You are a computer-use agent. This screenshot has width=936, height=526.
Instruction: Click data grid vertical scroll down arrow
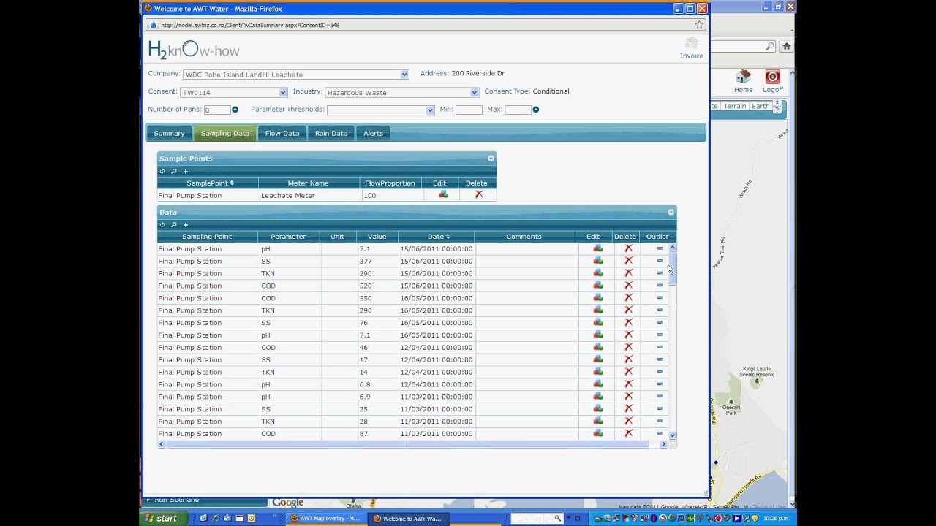[x=672, y=435]
